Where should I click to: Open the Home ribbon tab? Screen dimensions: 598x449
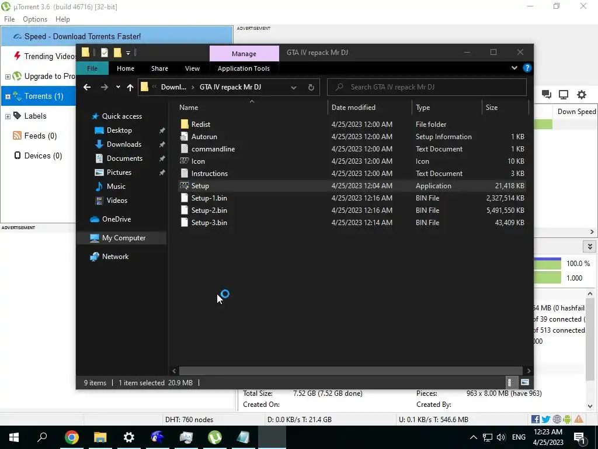pos(126,68)
